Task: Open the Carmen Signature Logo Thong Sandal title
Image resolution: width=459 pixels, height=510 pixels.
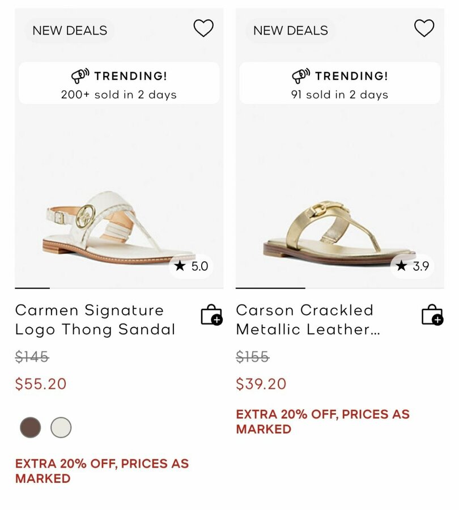Action: [x=95, y=320]
